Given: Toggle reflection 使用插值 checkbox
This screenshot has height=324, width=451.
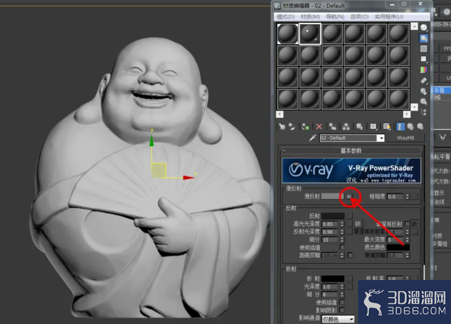Looking at the screenshot, I should (x=342, y=247).
